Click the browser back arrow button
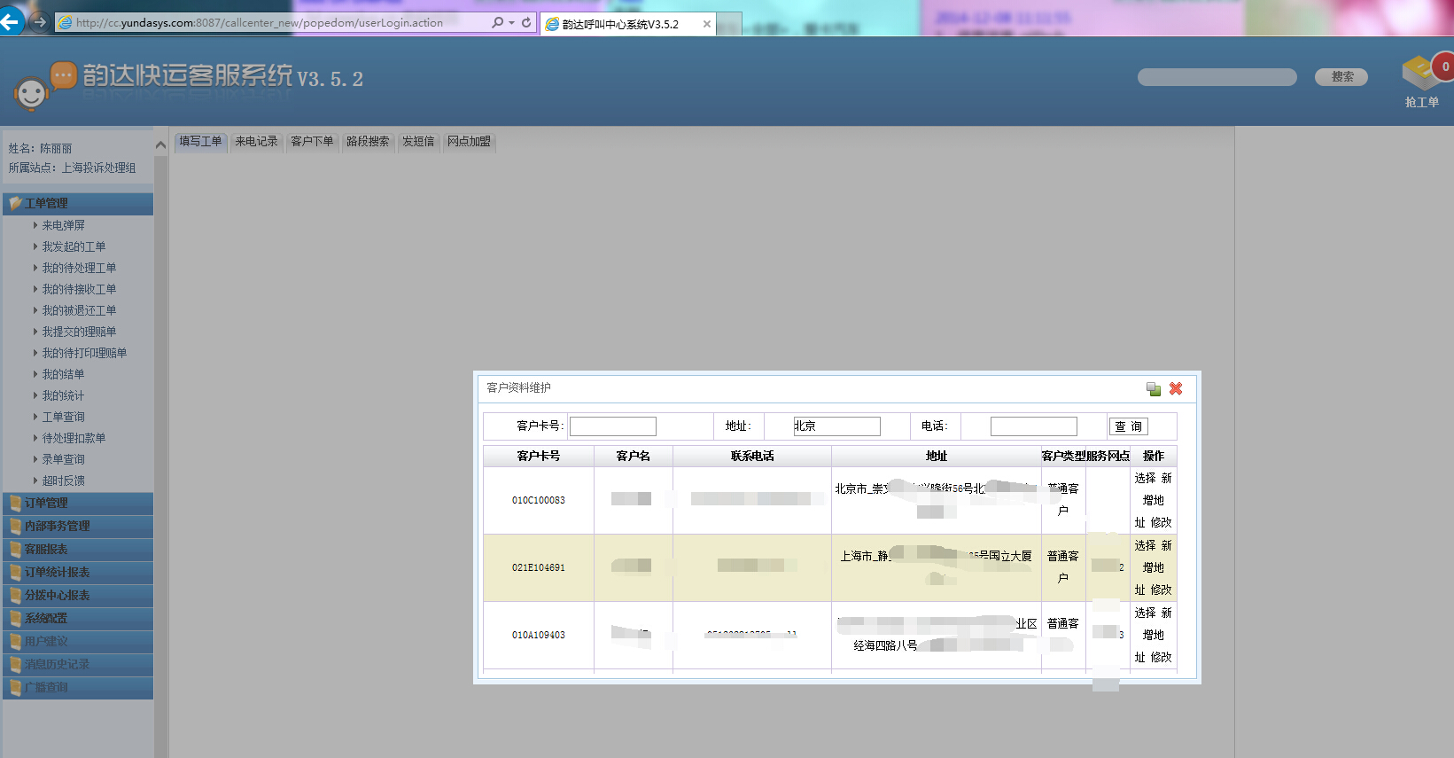The image size is (1454, 758). click(x=11, y=21)
